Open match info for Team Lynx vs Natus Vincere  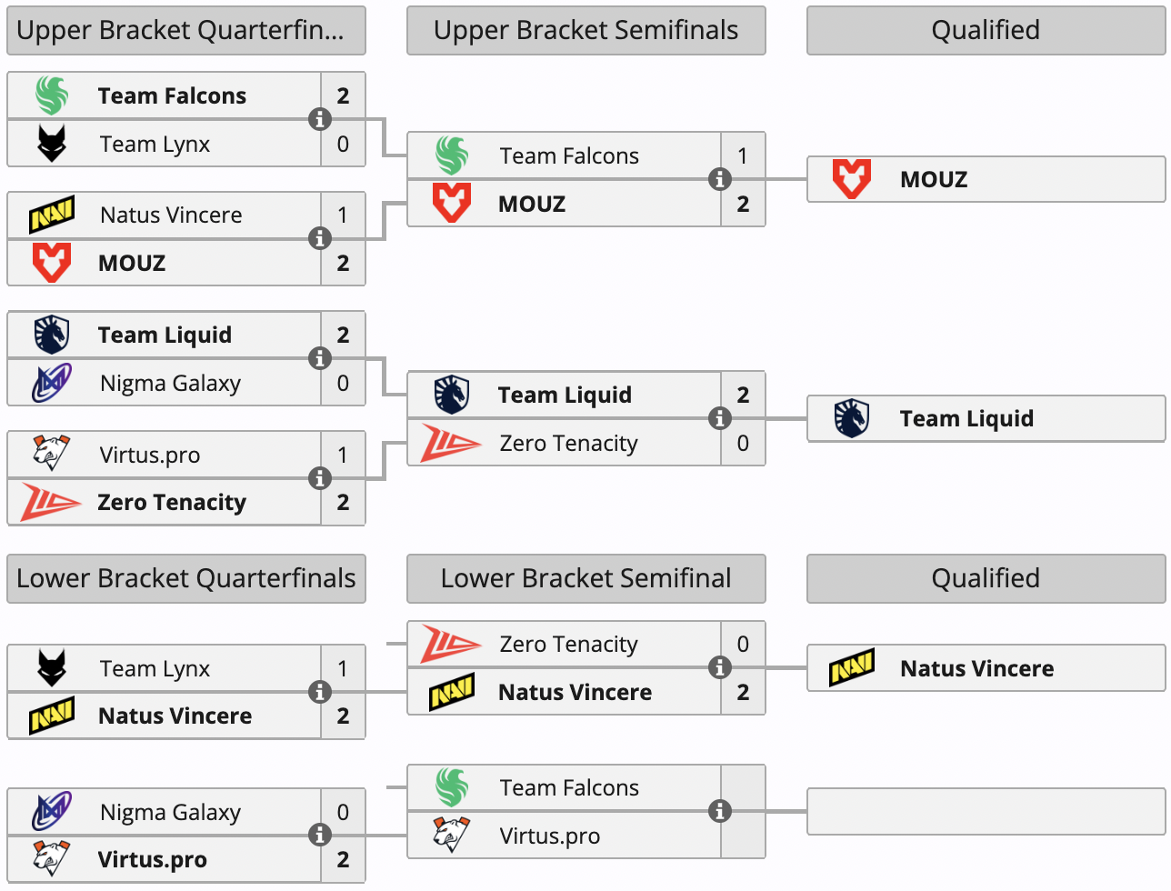pos(319,692)
